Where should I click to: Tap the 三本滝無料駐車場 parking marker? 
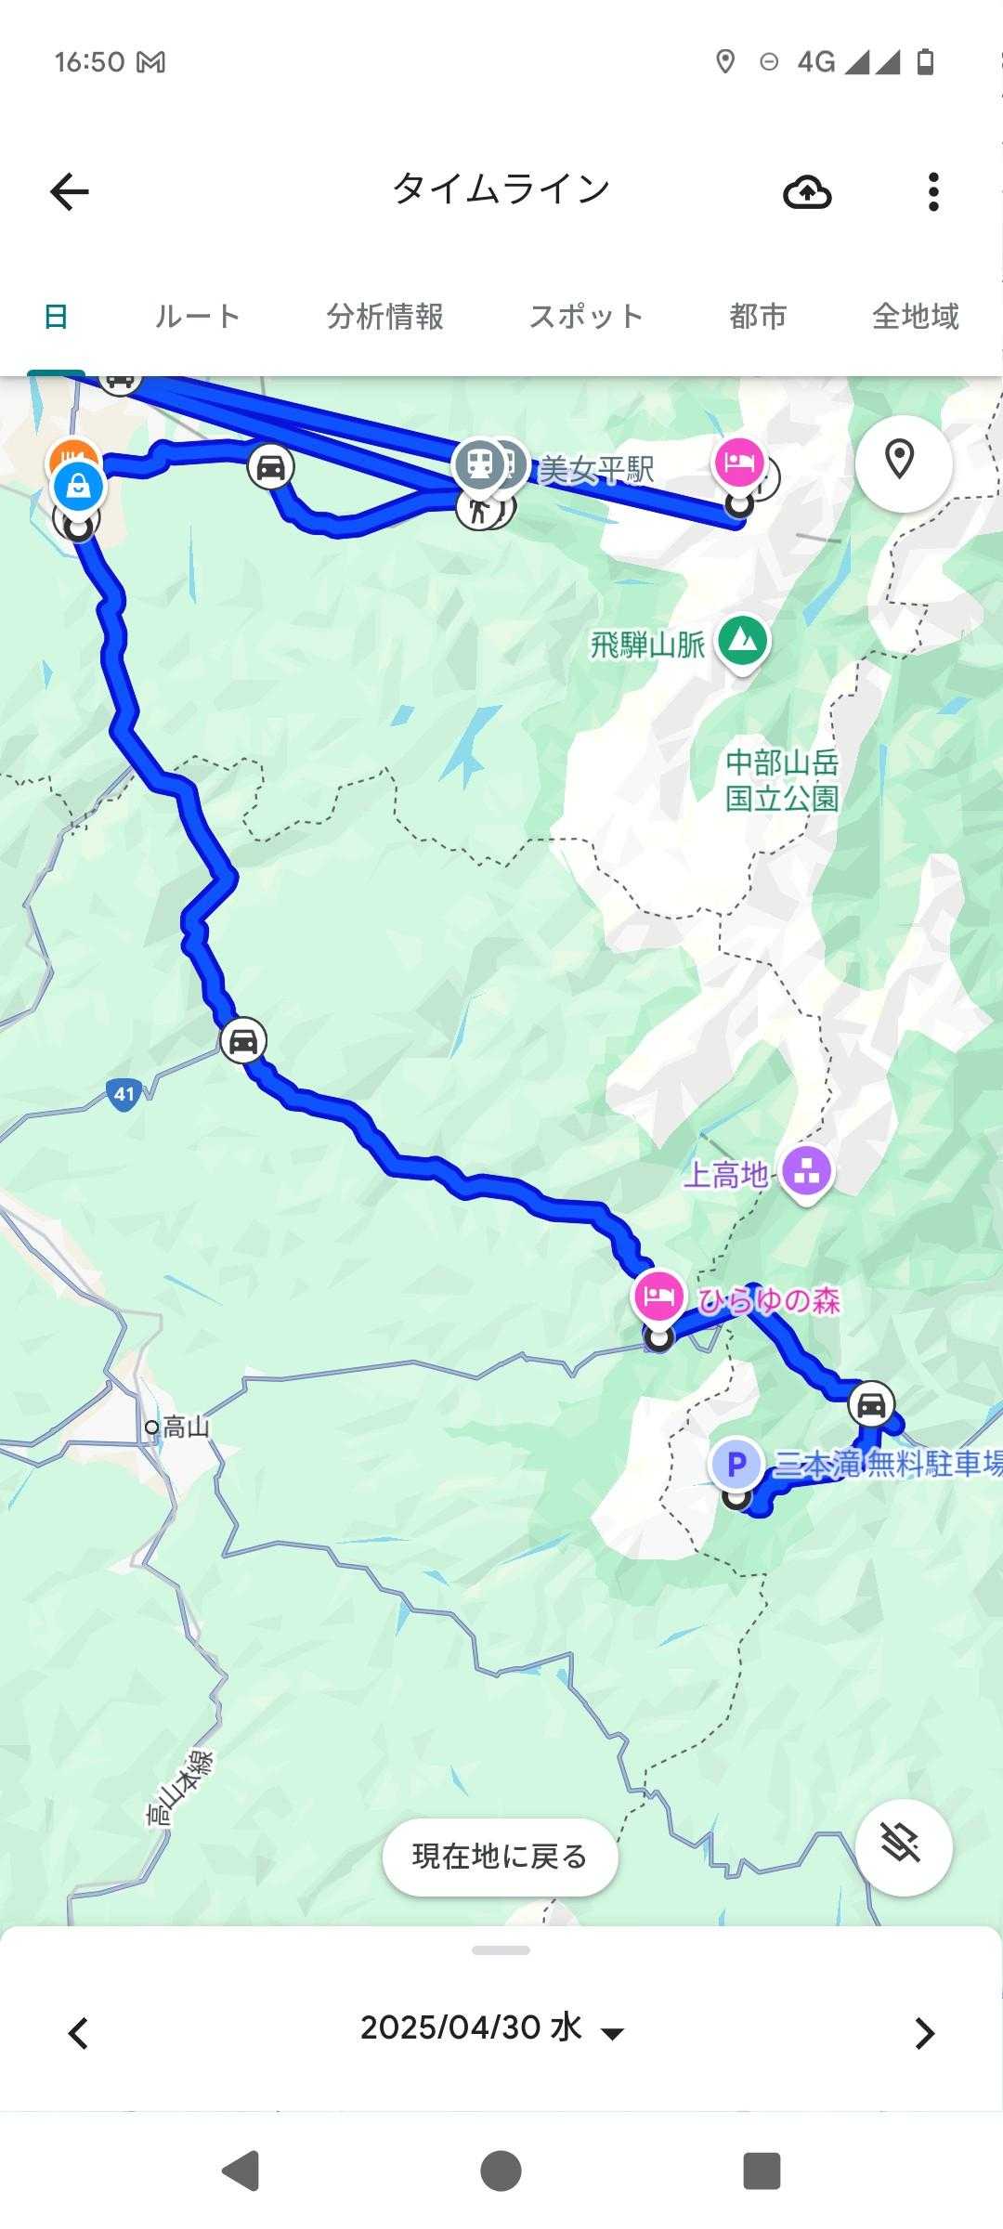click(x=736, y=1465)
